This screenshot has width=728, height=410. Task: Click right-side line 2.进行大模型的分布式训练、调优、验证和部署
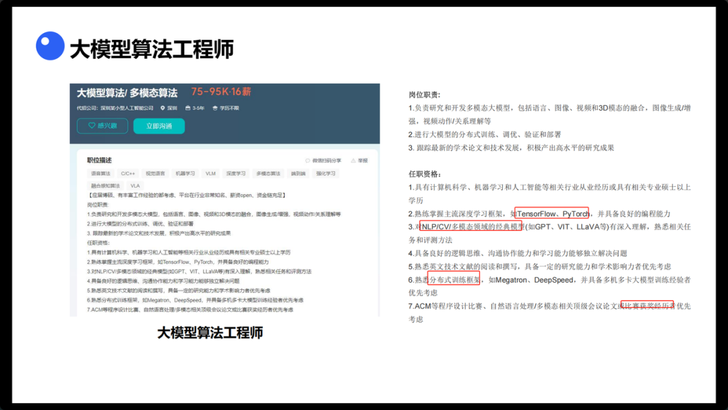(x=485, y=135)
